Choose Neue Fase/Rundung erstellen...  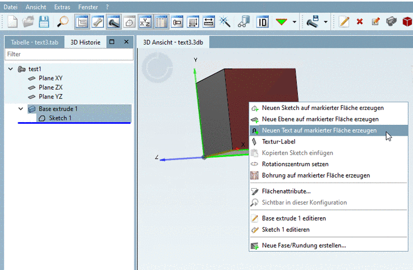329,245
